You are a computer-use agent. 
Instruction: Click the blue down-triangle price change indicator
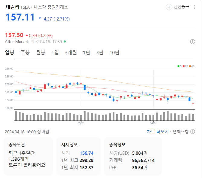[x=40, y=18]
